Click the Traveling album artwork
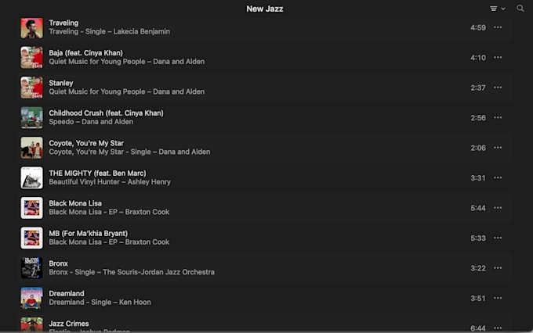This screenshot has height=333, width=533. pyautogui.click(x=31, y=28)
